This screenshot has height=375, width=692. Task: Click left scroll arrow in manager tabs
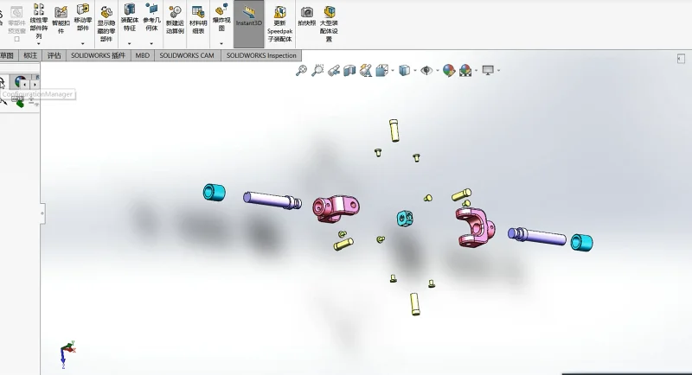(25, 84)
